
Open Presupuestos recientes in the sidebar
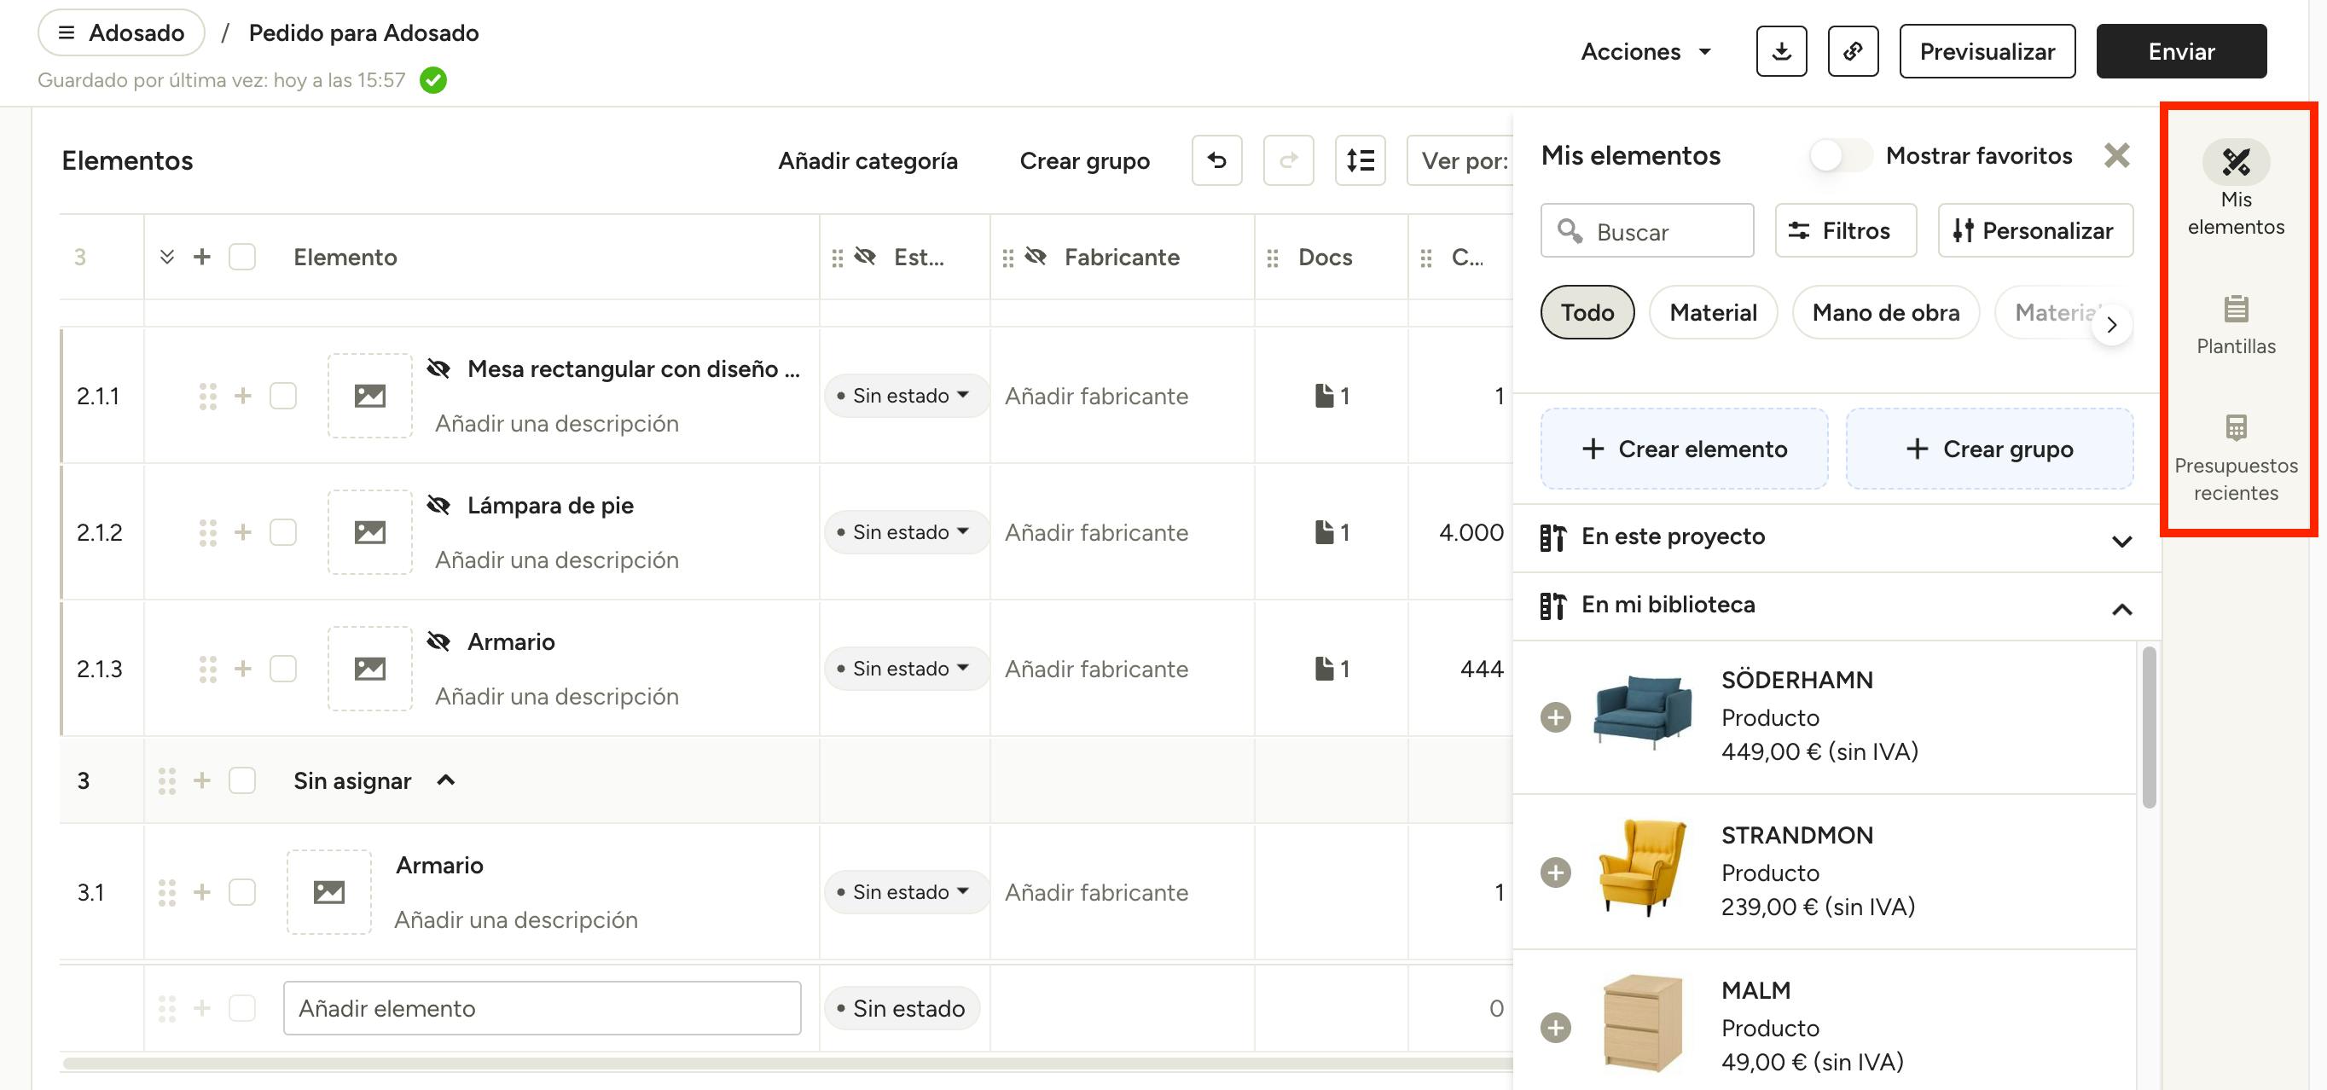[2235, 458]
